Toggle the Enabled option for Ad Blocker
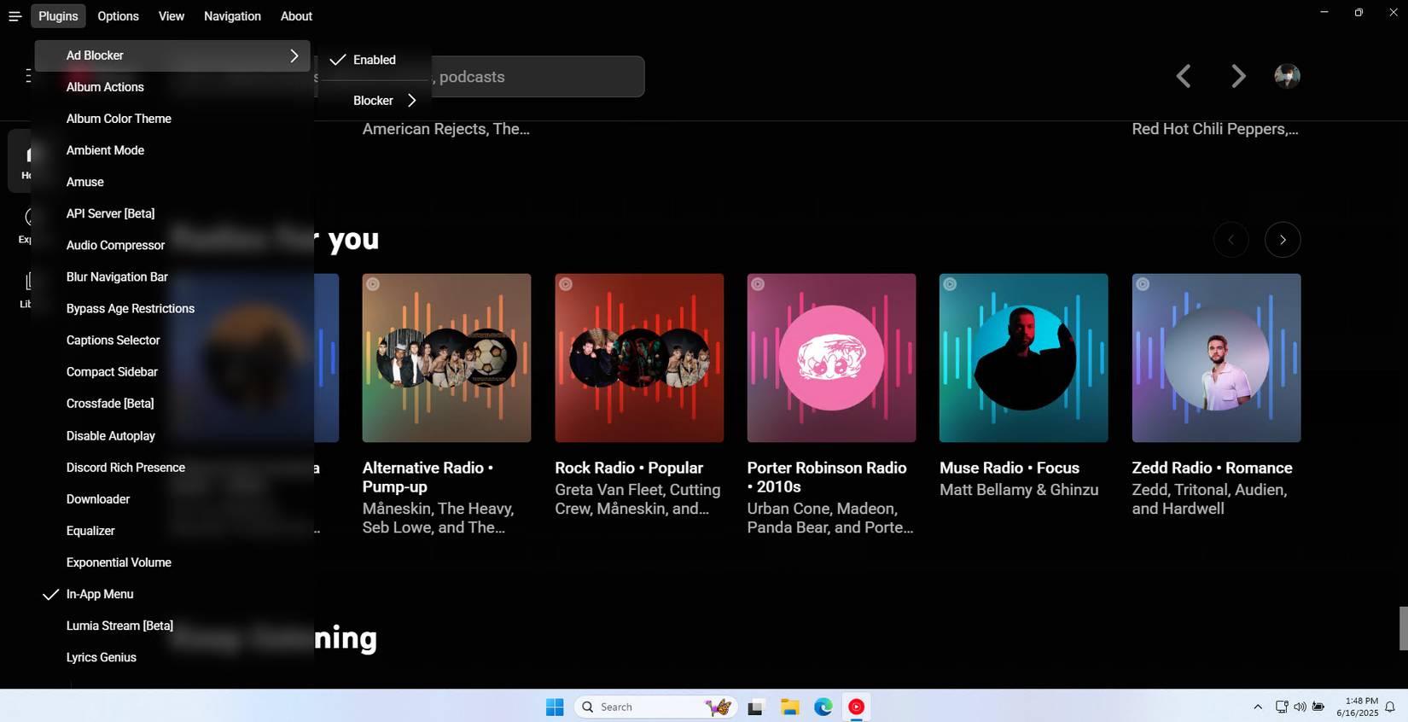Screen dimensions: 1408x722 [x=375, y=60]
